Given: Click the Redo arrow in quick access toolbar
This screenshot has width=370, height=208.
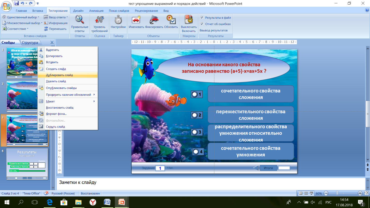Looking at the screenshot, I should [31, 3].
